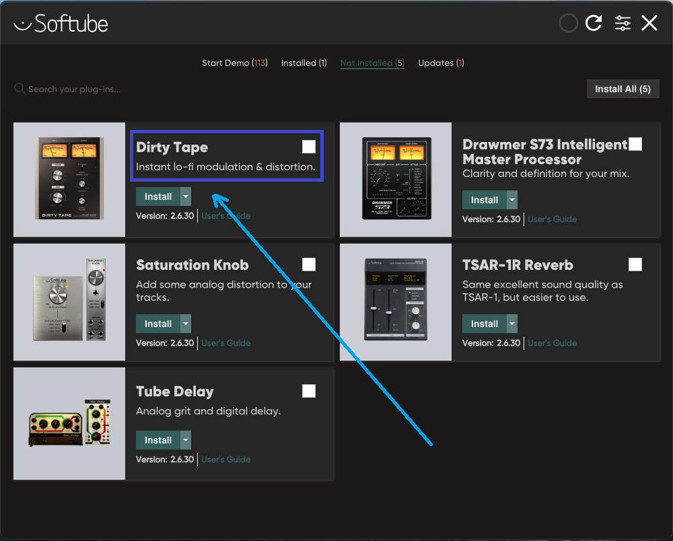Click Drawmer S73 Intelligent Master Processor title

545,152
